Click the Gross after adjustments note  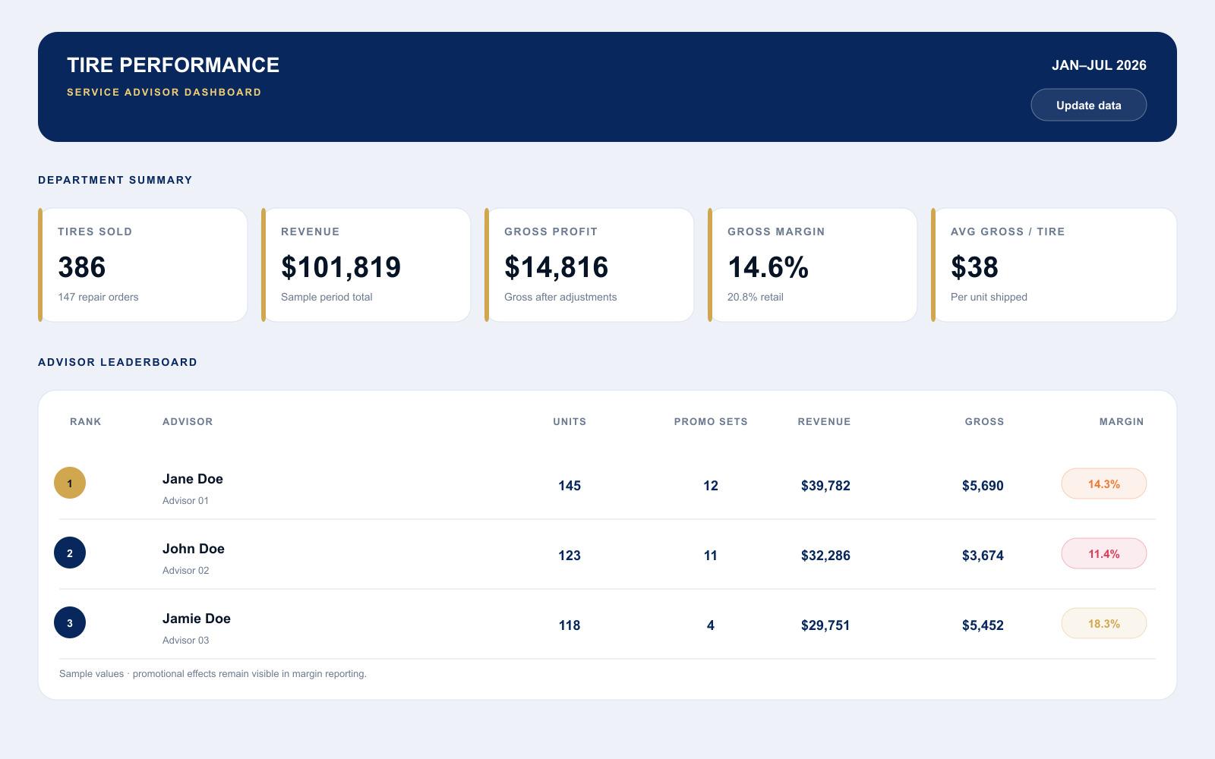pos(560,297)
